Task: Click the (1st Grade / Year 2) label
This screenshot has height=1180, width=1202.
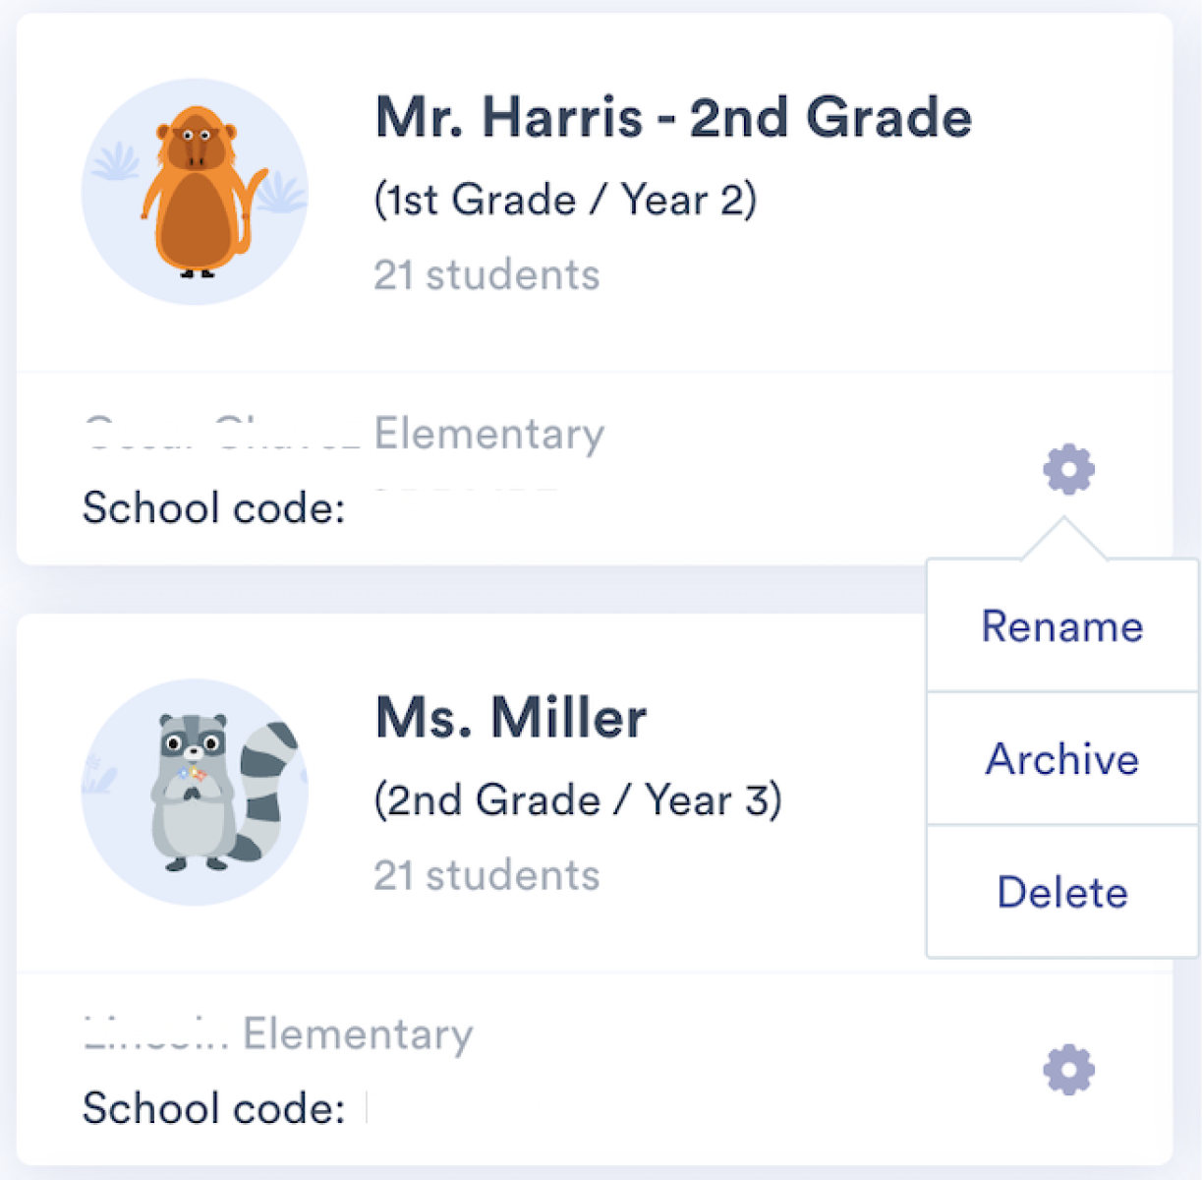Action: (x=565, y=200)
